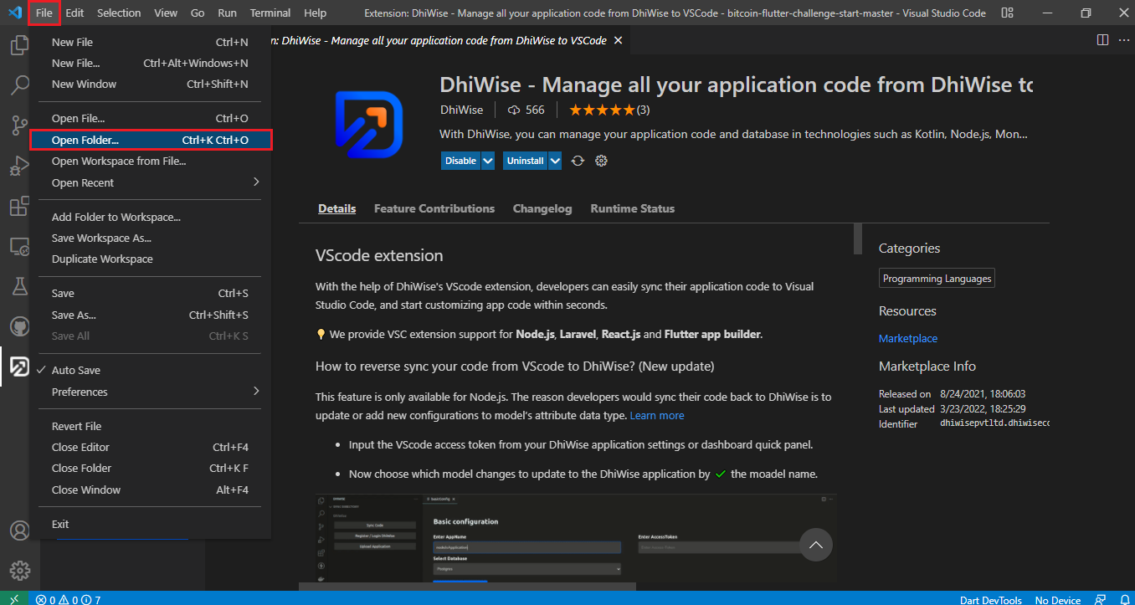
Task: Choose Duplicate Workspace menu entry
Action: (x=150, y=259)
